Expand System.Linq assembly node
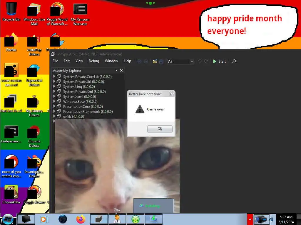This screenshot has width=301, height=225. click(54, 86)
